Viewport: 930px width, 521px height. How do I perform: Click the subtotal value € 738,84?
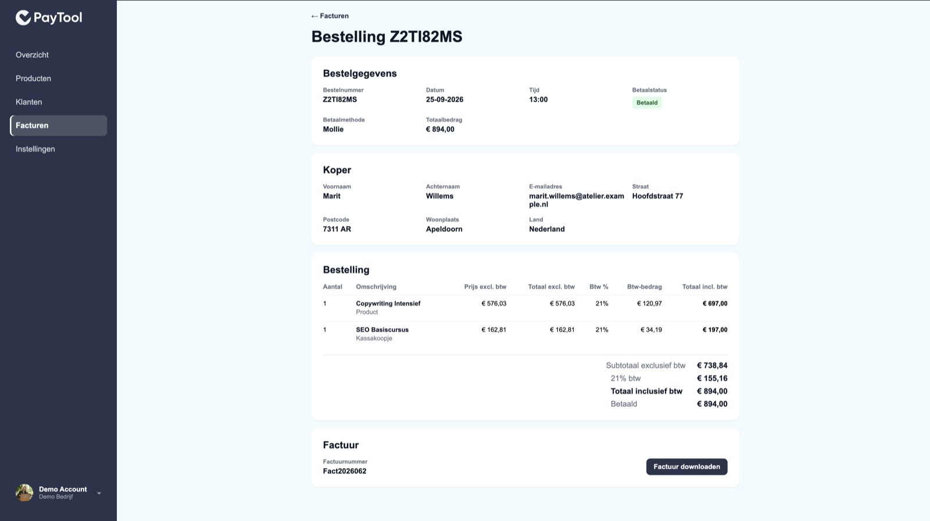(x=712, y=365)
